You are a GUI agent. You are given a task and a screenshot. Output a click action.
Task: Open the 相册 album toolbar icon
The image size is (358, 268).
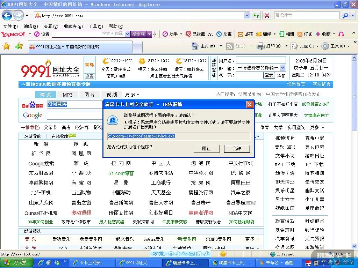(x=281, y=34)
